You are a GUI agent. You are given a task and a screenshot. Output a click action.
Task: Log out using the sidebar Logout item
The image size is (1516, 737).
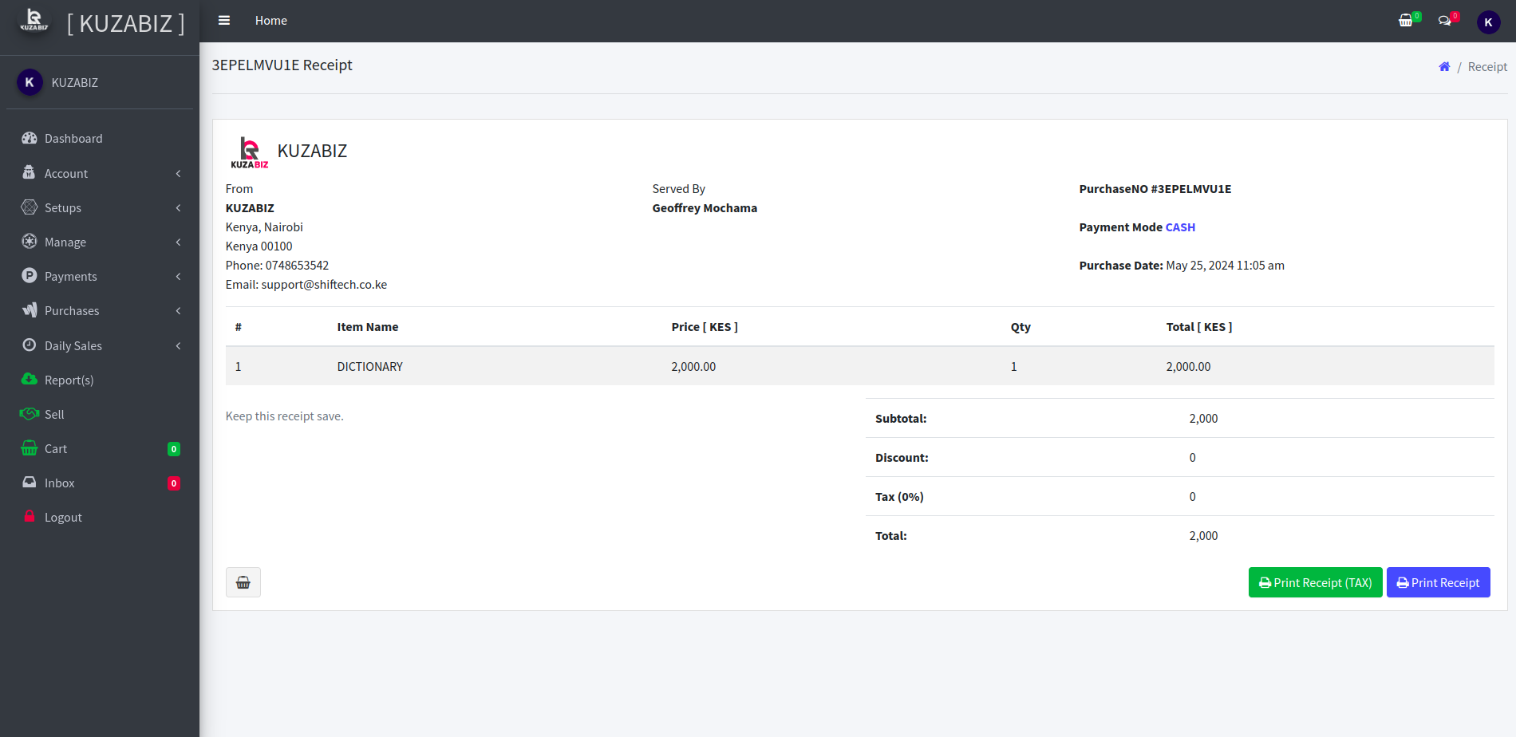point(63,517)
